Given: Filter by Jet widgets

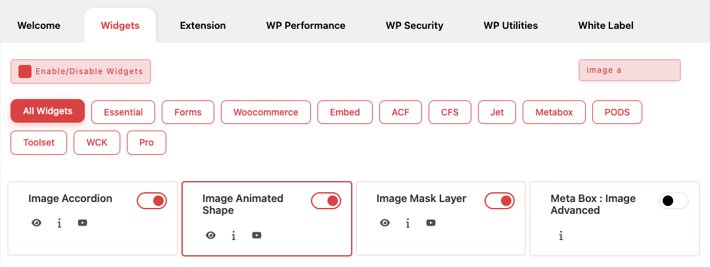Looking at the screenshot, I should click(497, 112).
